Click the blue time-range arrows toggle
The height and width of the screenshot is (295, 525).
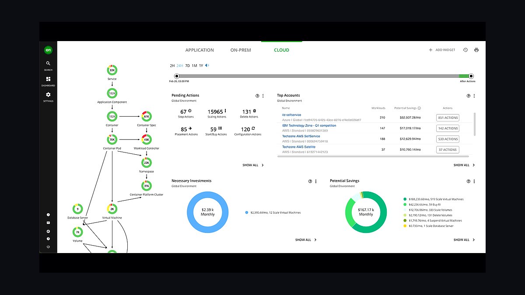point(207,66)
